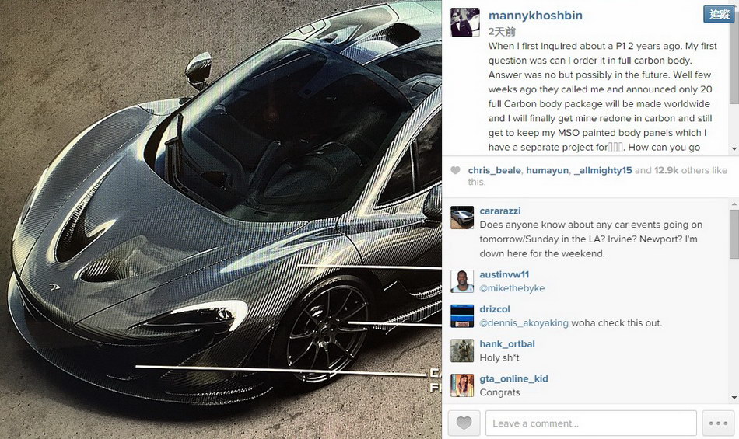739x439 pixels.
Task: Open mannykhoshbin's profile avatar
Action: (464, 22)
